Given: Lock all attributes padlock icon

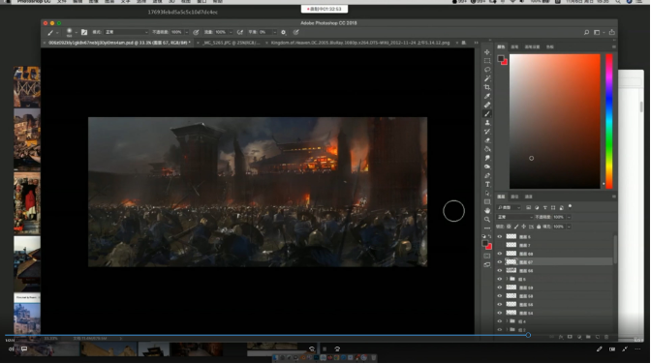Looking at the screenshot, I should pyautogui.click(x=539, y=227).
